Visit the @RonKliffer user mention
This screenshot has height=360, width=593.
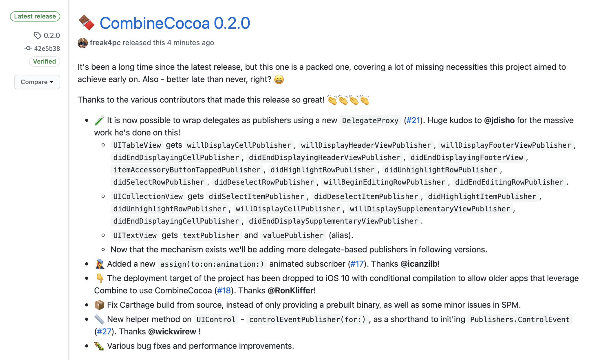click(x=290, y=290)
